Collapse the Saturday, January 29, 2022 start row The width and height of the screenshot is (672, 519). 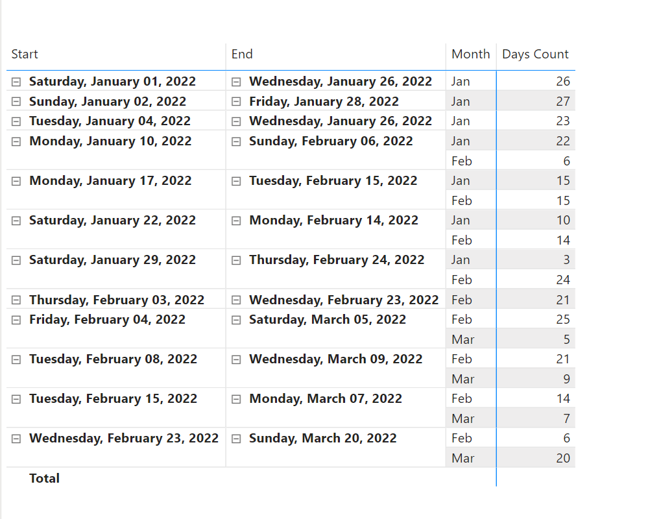16,260
